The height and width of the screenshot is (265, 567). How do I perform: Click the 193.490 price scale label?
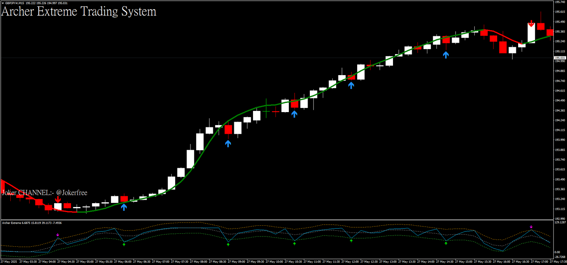click(x=560, y=180)
